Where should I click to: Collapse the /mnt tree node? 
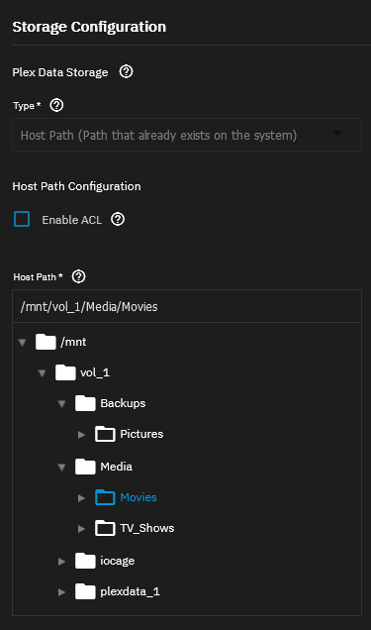coord(22,343)
